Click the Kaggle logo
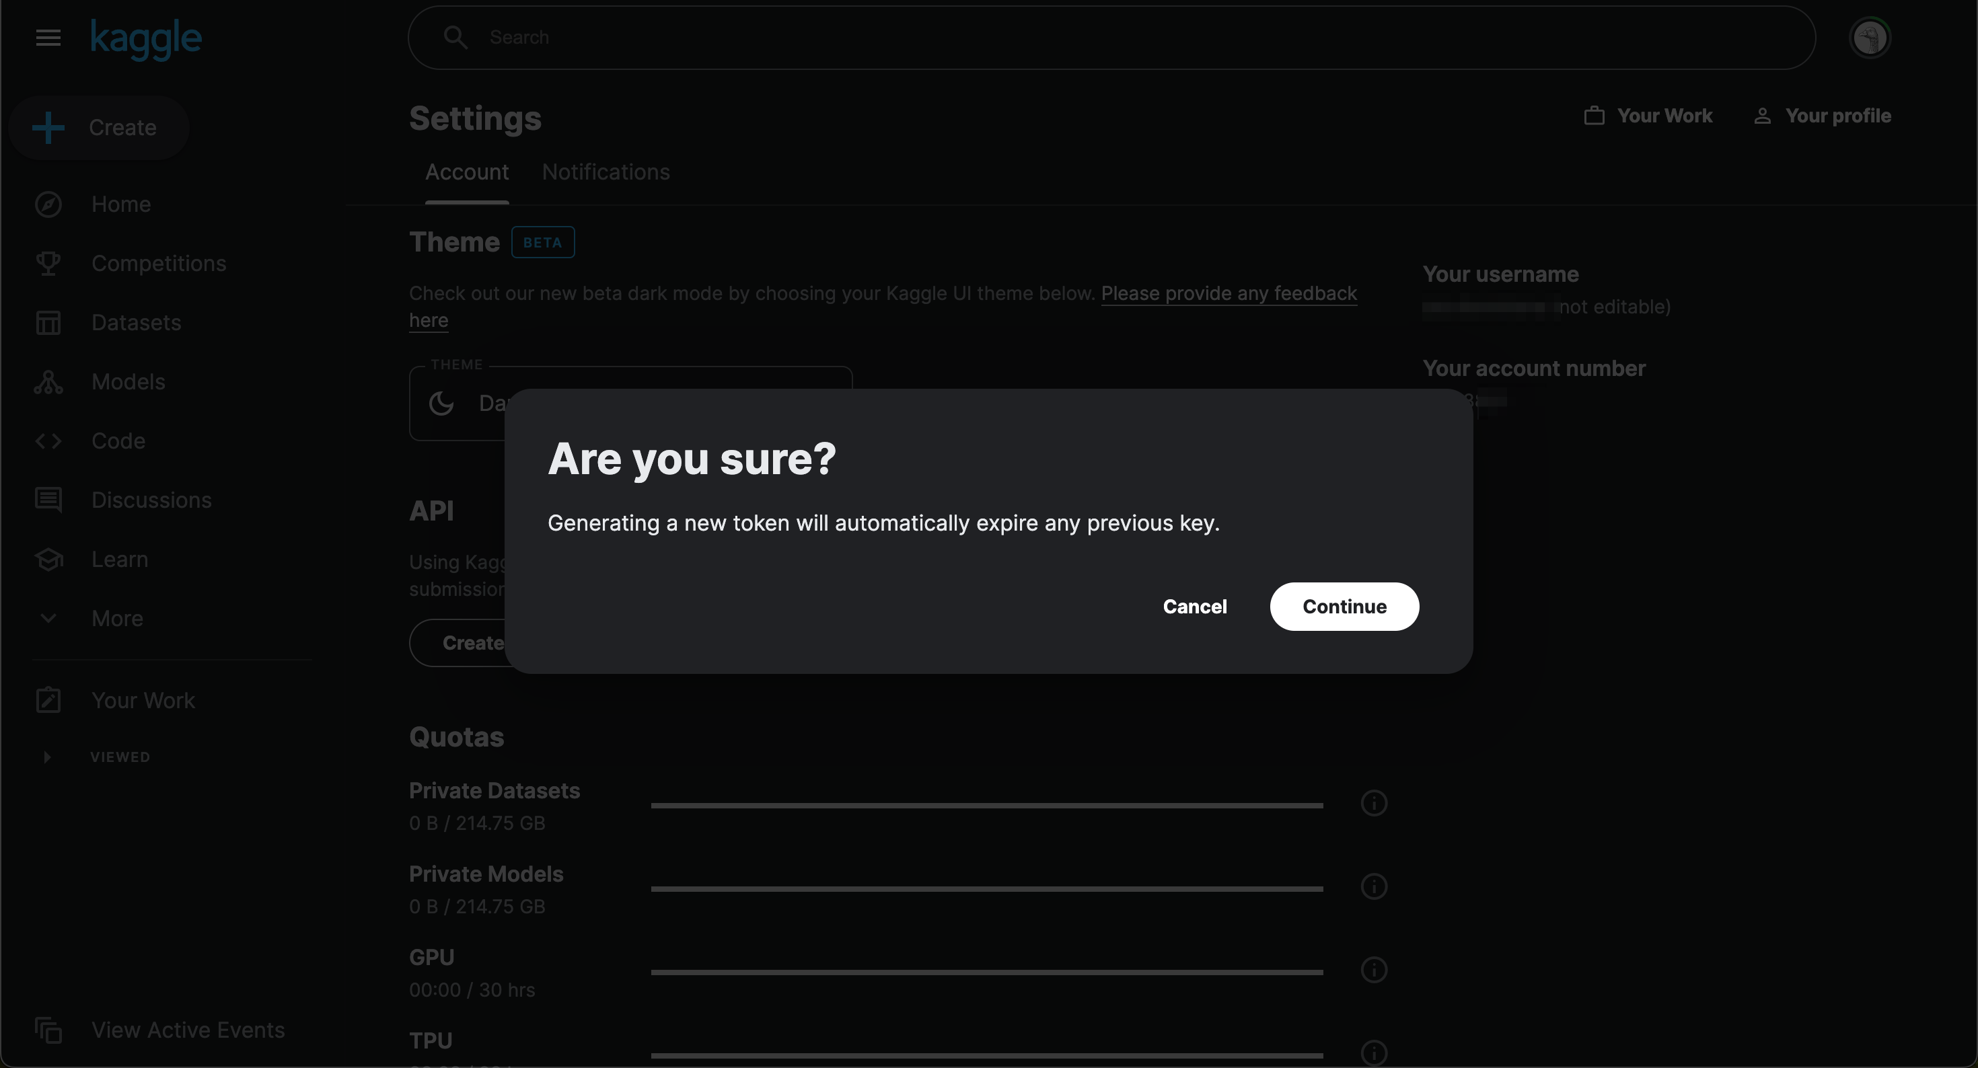This screenshot has width=1978, height=1068. [x=146, y=38]
